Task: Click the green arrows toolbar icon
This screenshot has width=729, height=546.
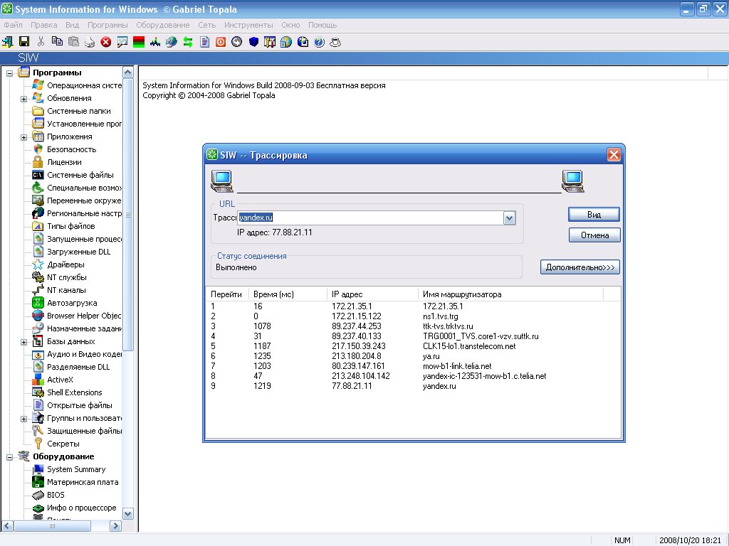Action: [188, 42]
